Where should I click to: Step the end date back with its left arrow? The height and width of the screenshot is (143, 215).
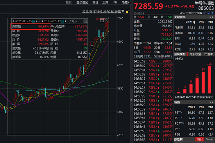coord(42,21)
